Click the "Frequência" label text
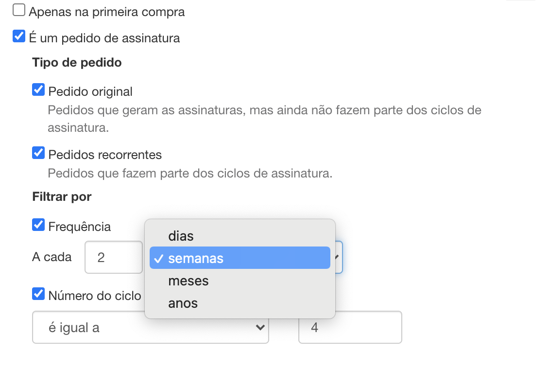The image size is (549, 370). (79, 226)
